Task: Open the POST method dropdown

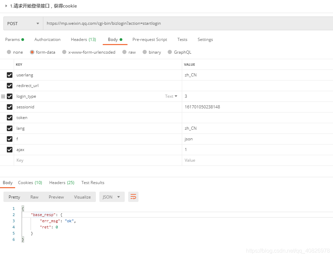Action: pos(23,23)
